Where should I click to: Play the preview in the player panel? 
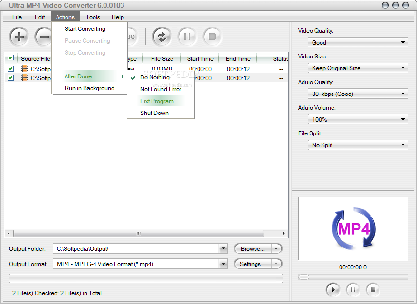click(x=333, y=289)
